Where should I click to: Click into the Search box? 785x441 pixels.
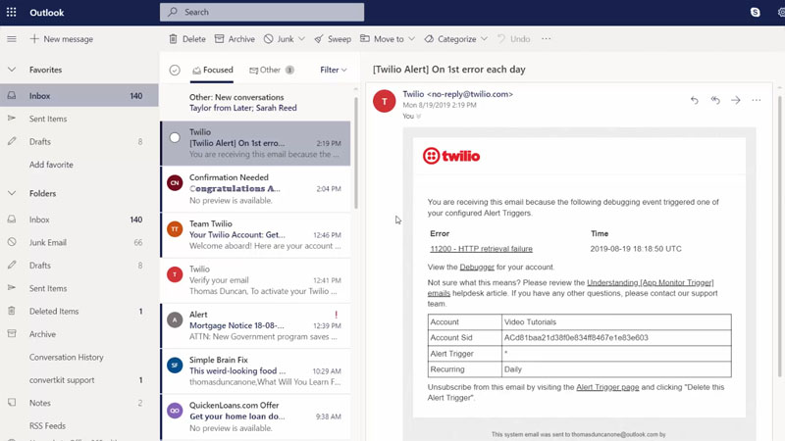262,13
